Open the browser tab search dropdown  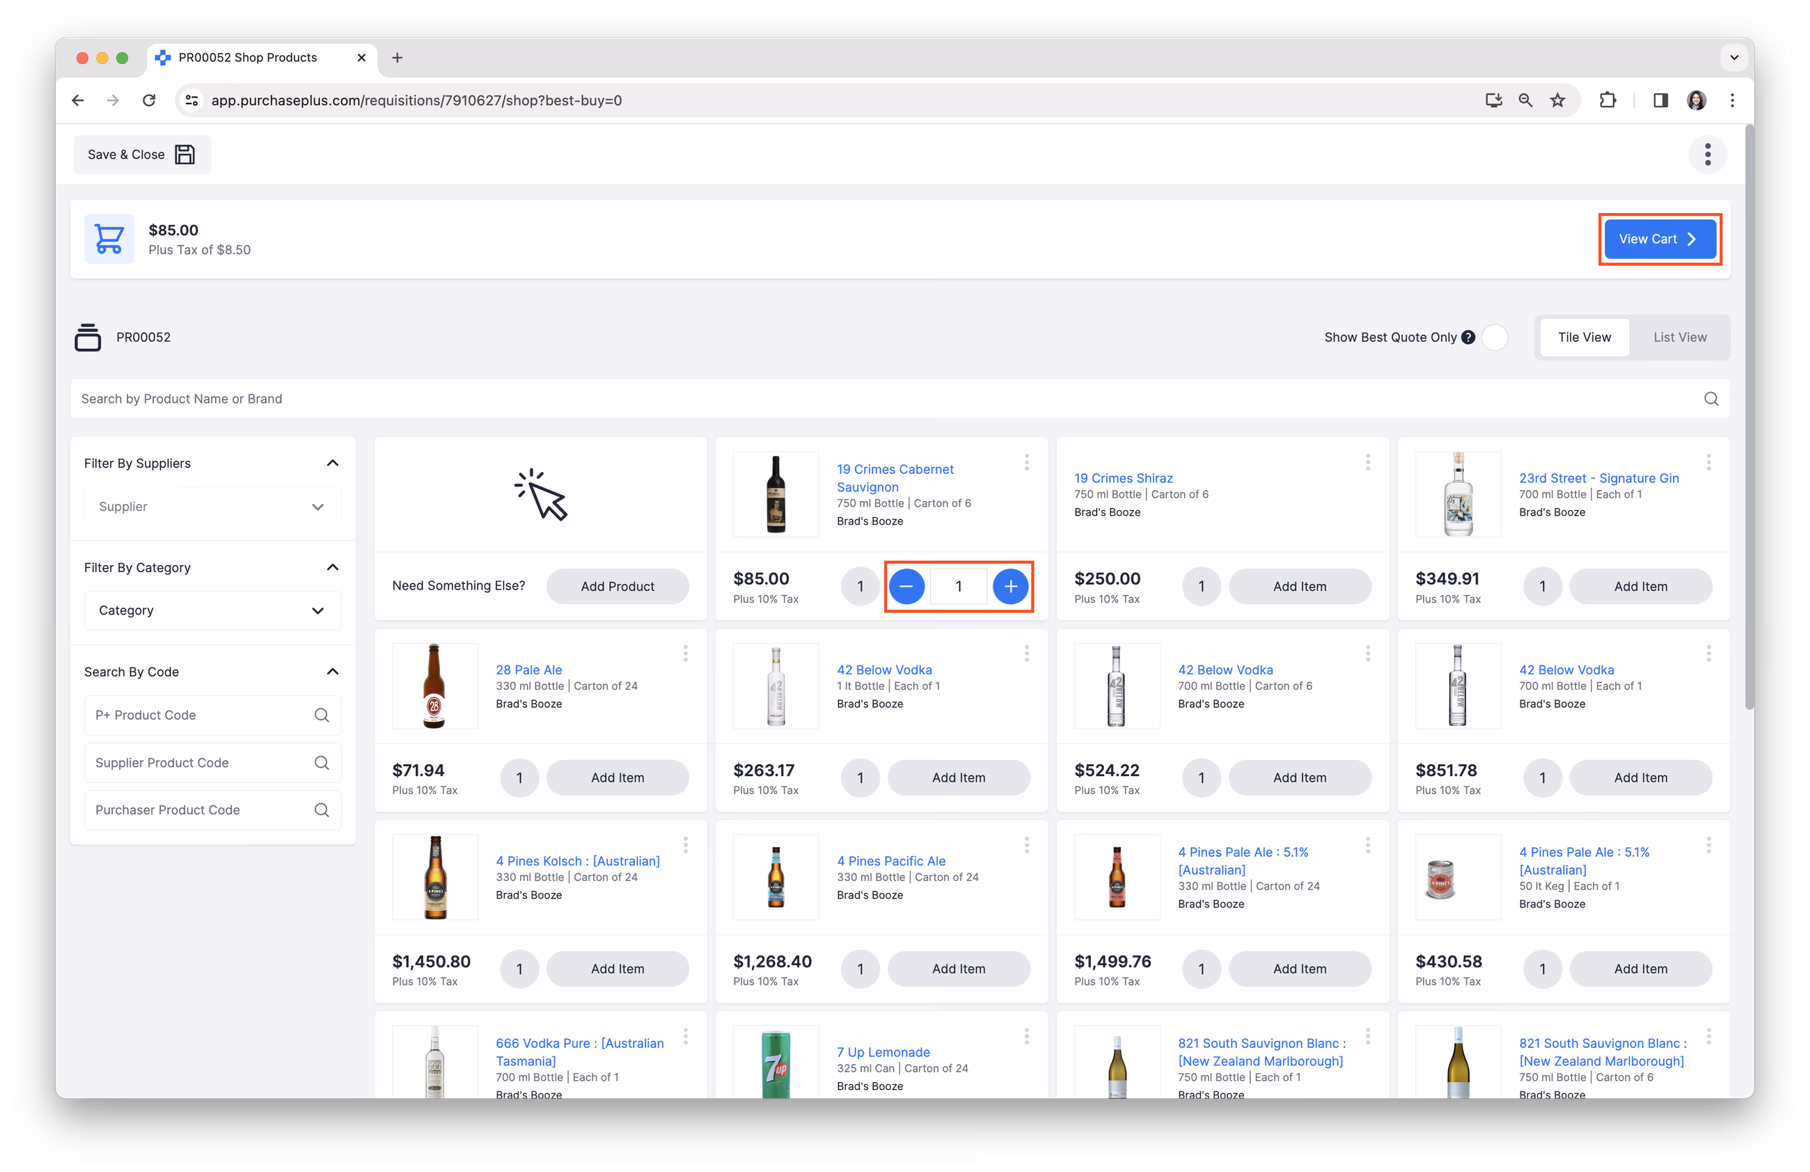tap(1733, 58)
